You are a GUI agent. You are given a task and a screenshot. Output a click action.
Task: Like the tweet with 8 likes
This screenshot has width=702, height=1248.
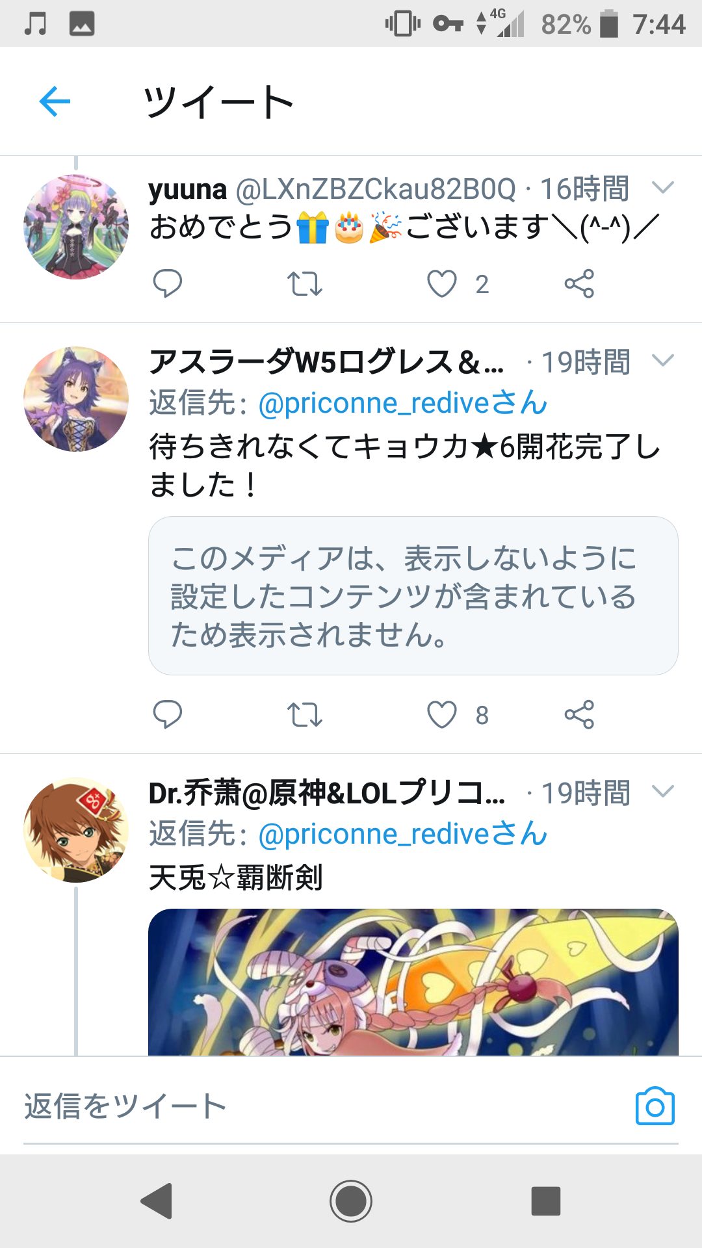pyautogui.click(x=442, y=714)
